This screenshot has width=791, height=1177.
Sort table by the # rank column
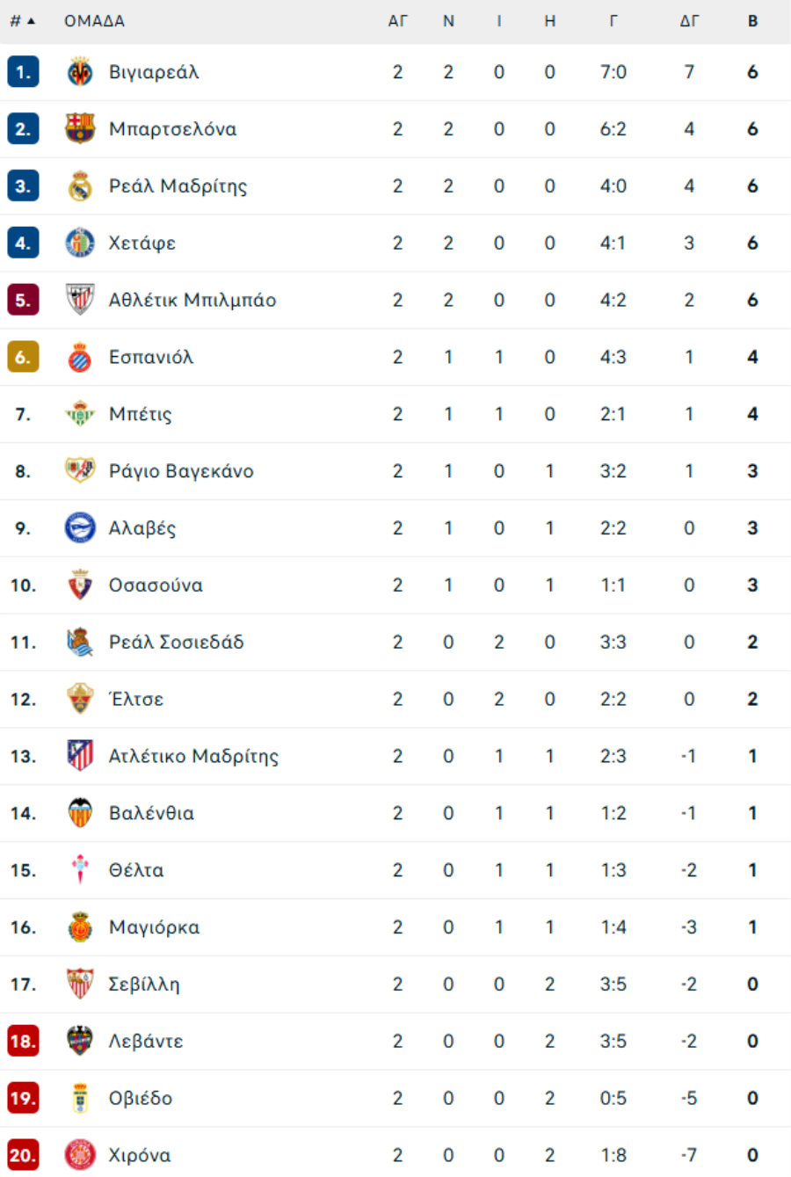point(22,21)
